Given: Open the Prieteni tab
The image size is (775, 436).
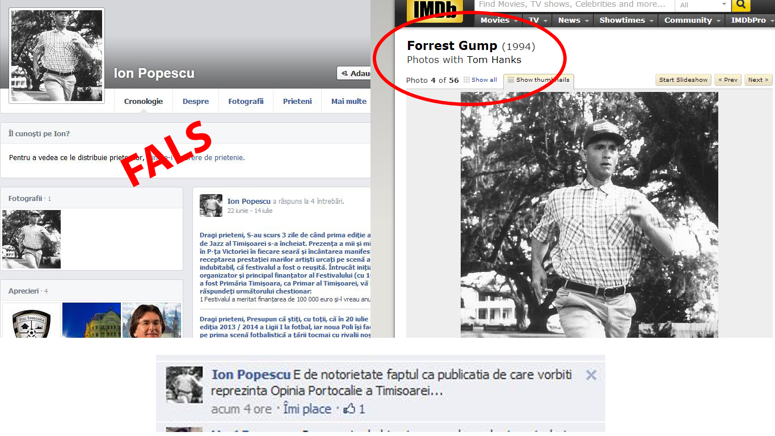Looking at the screenshot, I should [297, 102].
